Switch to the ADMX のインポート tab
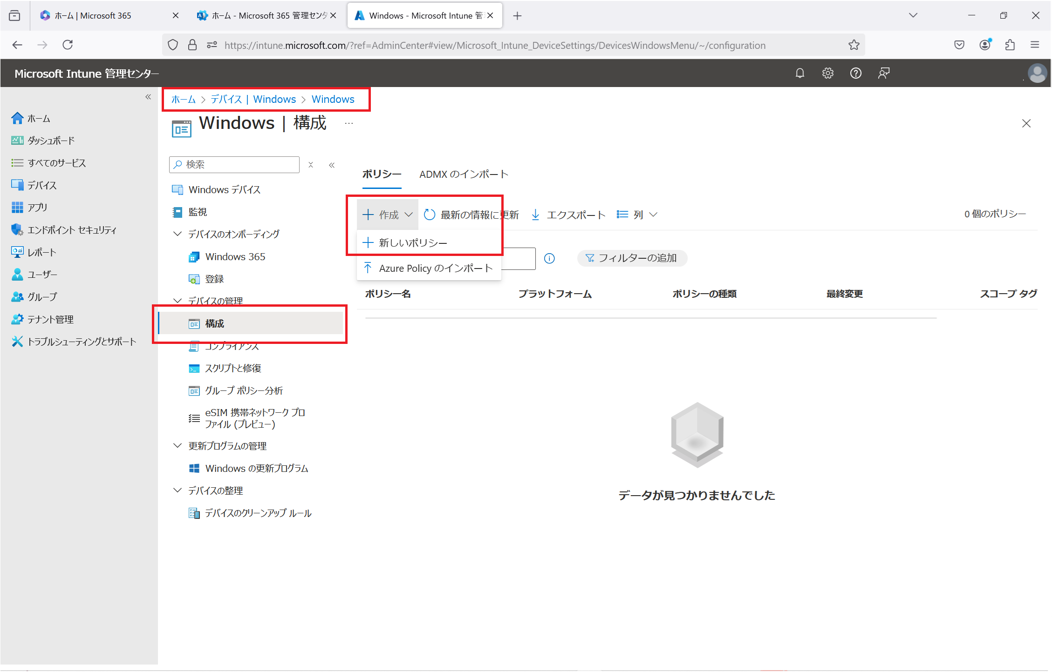The height and width of the screenshot is (672, 1052). [x=464, y=175]
